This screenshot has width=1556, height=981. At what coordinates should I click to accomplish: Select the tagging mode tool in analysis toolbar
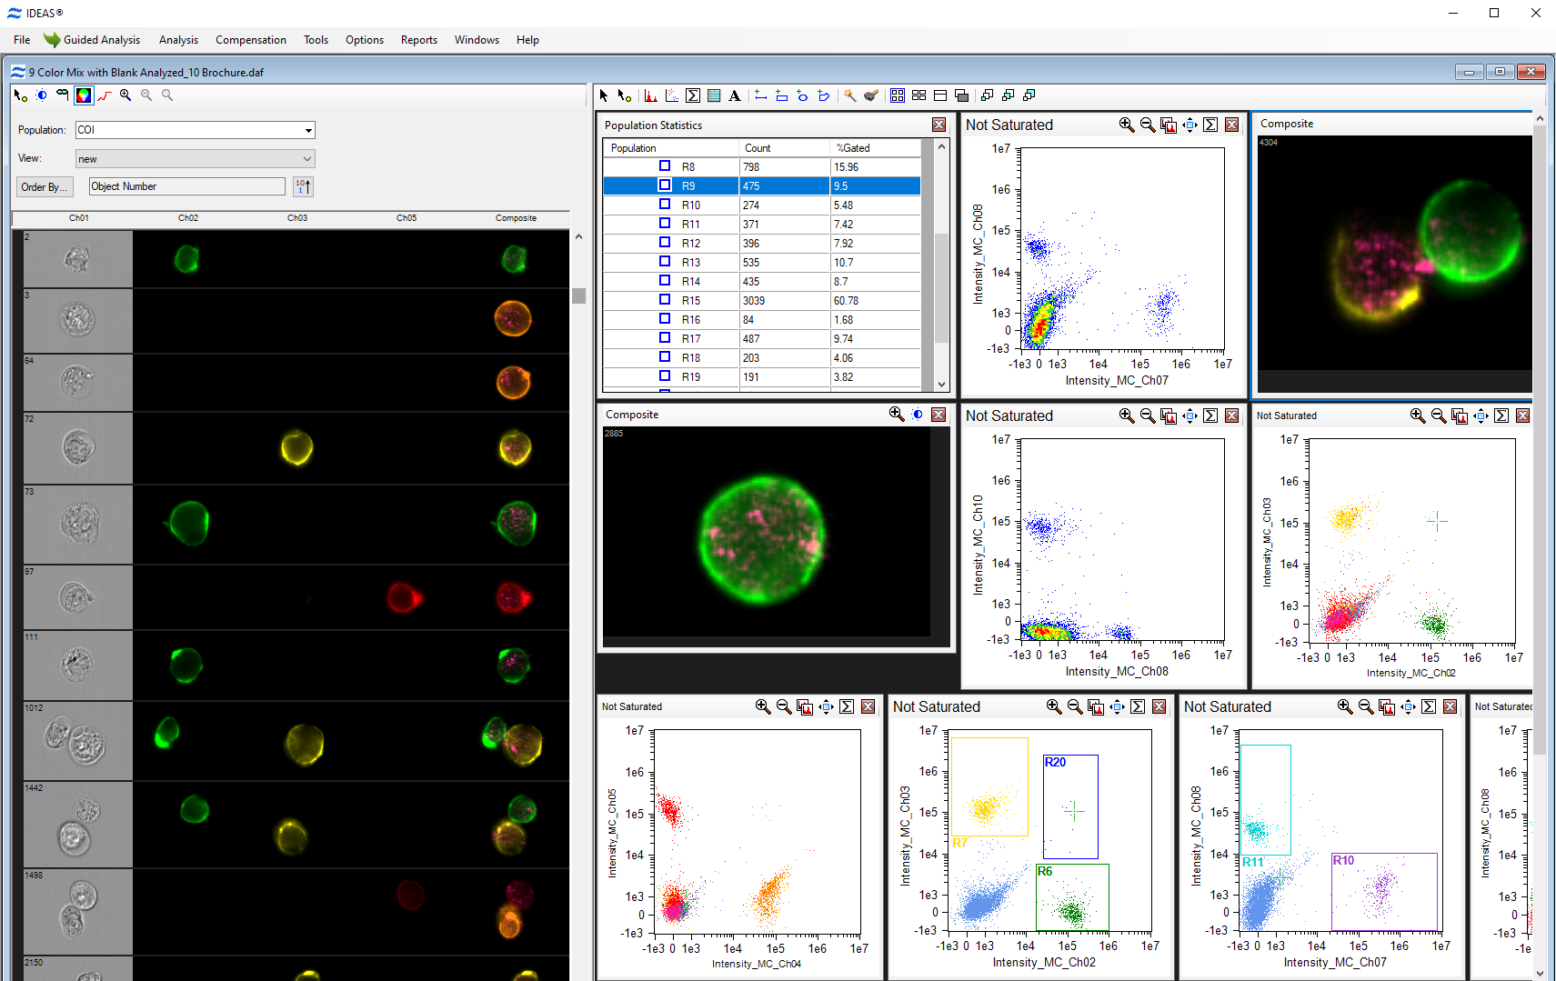coord(624,95)
